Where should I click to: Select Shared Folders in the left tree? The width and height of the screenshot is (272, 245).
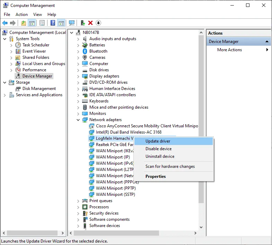(36, 57)
